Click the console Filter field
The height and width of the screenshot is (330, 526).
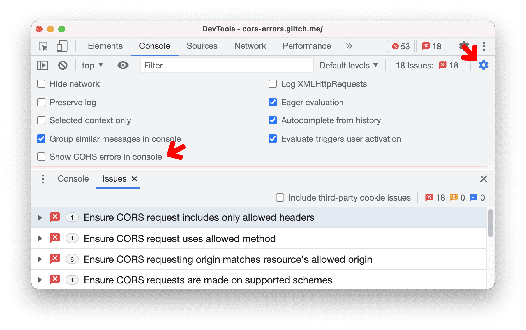227,65
